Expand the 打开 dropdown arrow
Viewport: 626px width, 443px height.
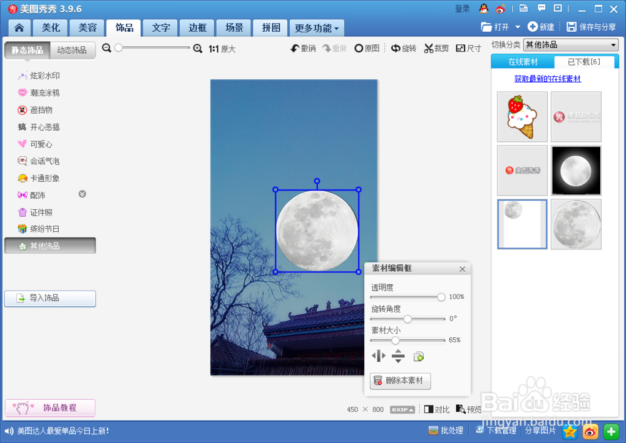518,27
